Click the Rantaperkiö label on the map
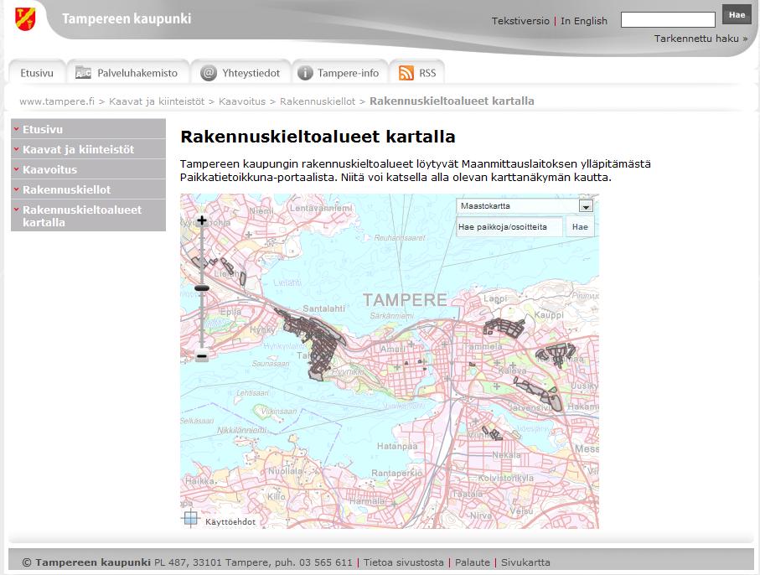This screenshot has height=575, width=760. click(397, 473)
